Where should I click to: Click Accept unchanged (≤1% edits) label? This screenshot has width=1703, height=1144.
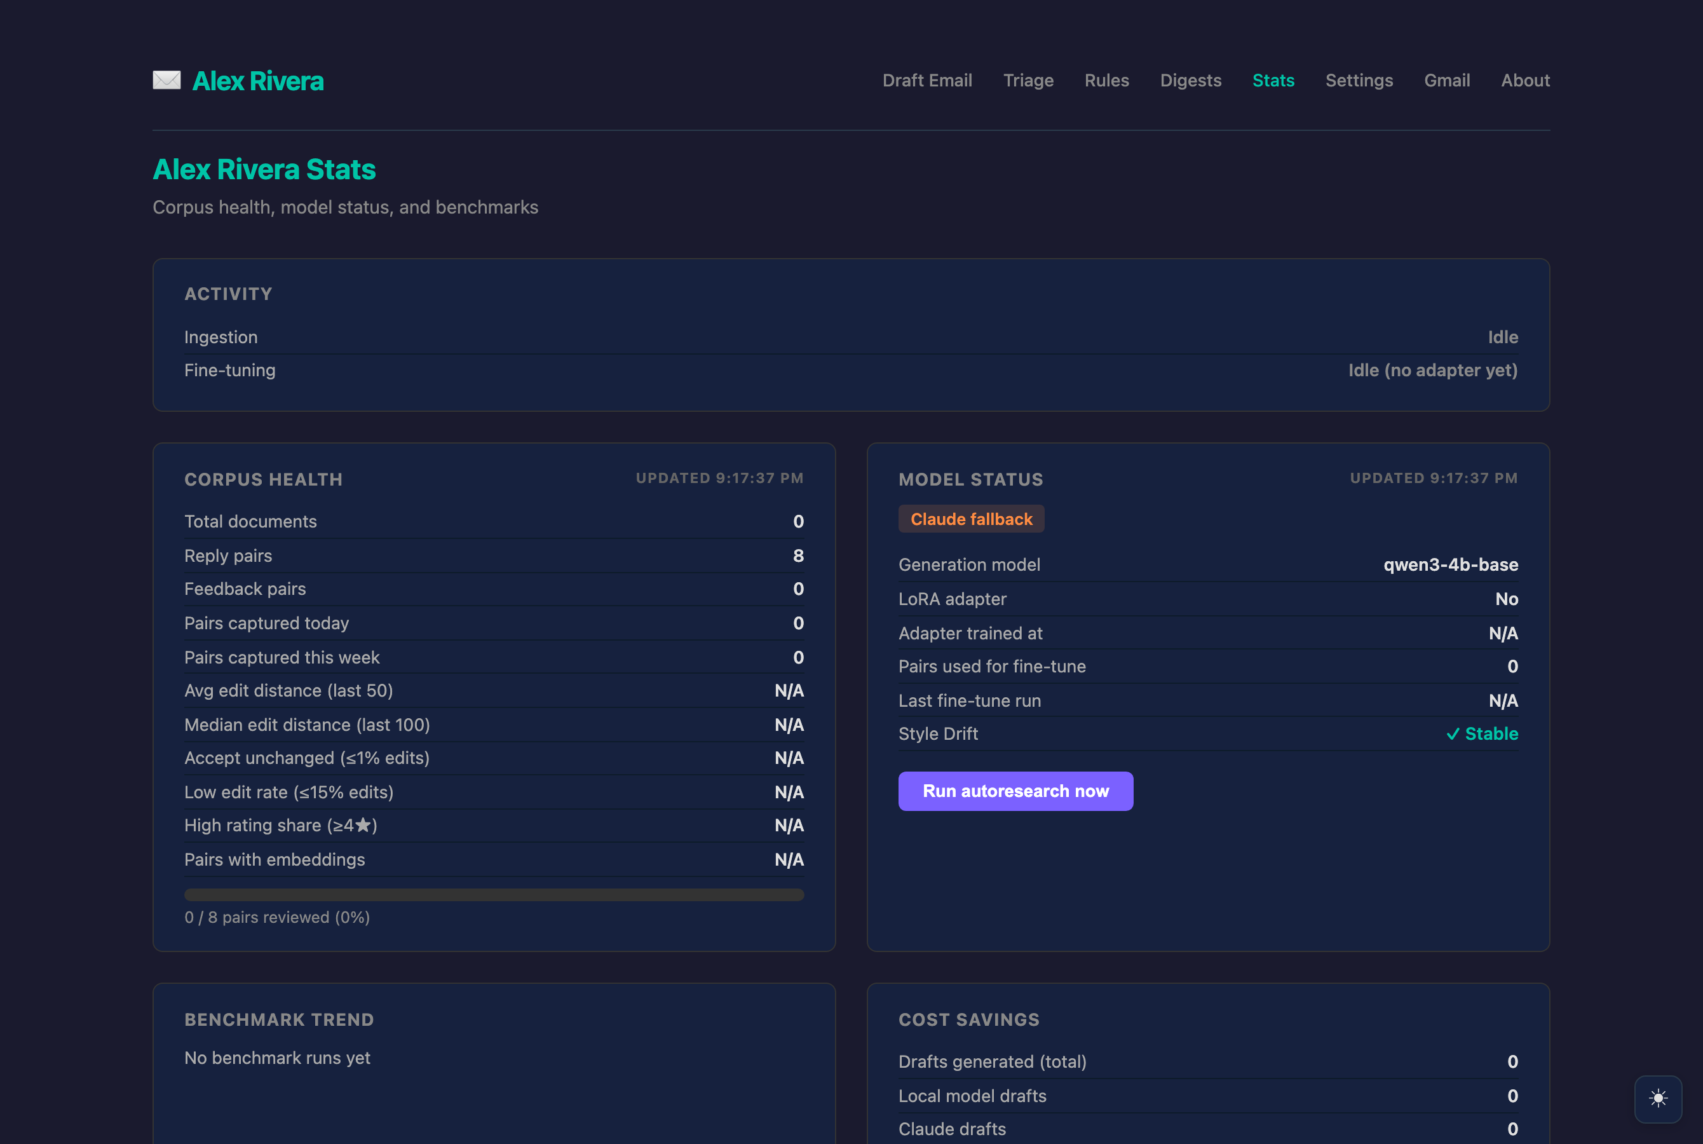click(306, 758)
